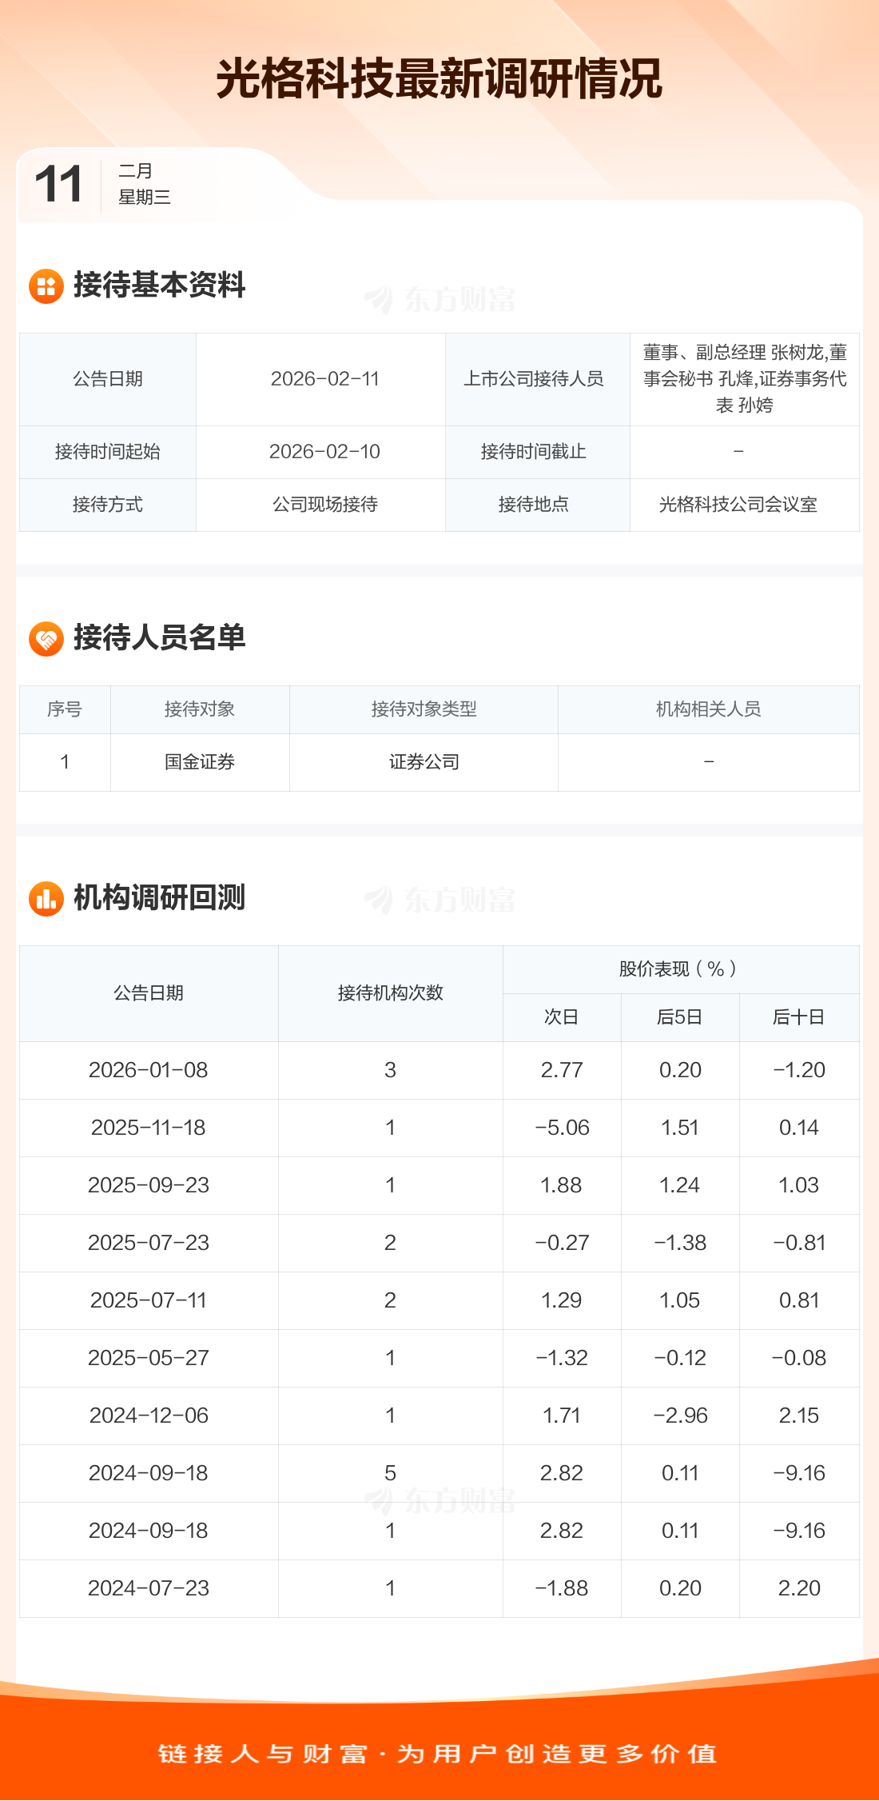Click the count 5 in 2024-09-18 row
The height and width of the screenshot is (1801, 879).
390,1473
